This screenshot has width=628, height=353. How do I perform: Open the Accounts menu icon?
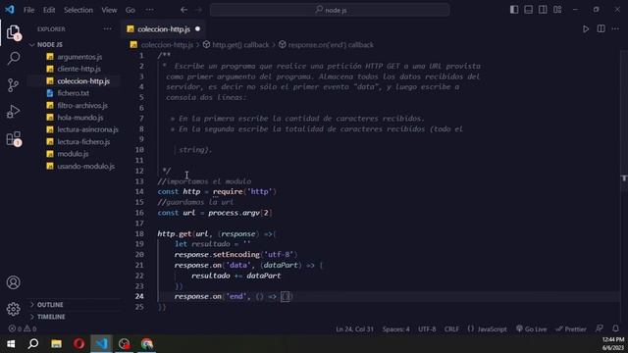pos(13,282)
